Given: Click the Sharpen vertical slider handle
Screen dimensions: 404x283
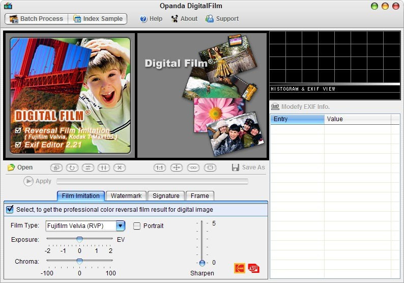Looking at the screenshot, I should 203,263.
